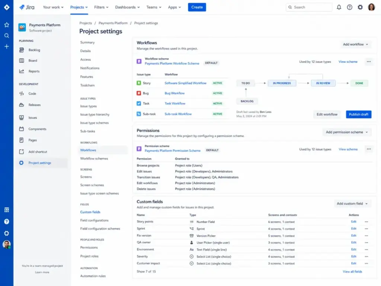This screenshot has height=286, width=381.
Task: Click the Payments Platform project avatar icon
Action: pyautogui.click(x=22, y=27)
